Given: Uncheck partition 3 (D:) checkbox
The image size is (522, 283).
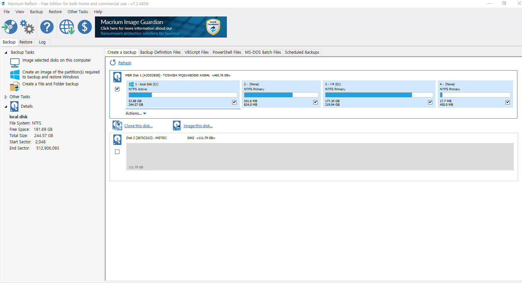Looking at the screenshot, I should click(x=430, y=102).
